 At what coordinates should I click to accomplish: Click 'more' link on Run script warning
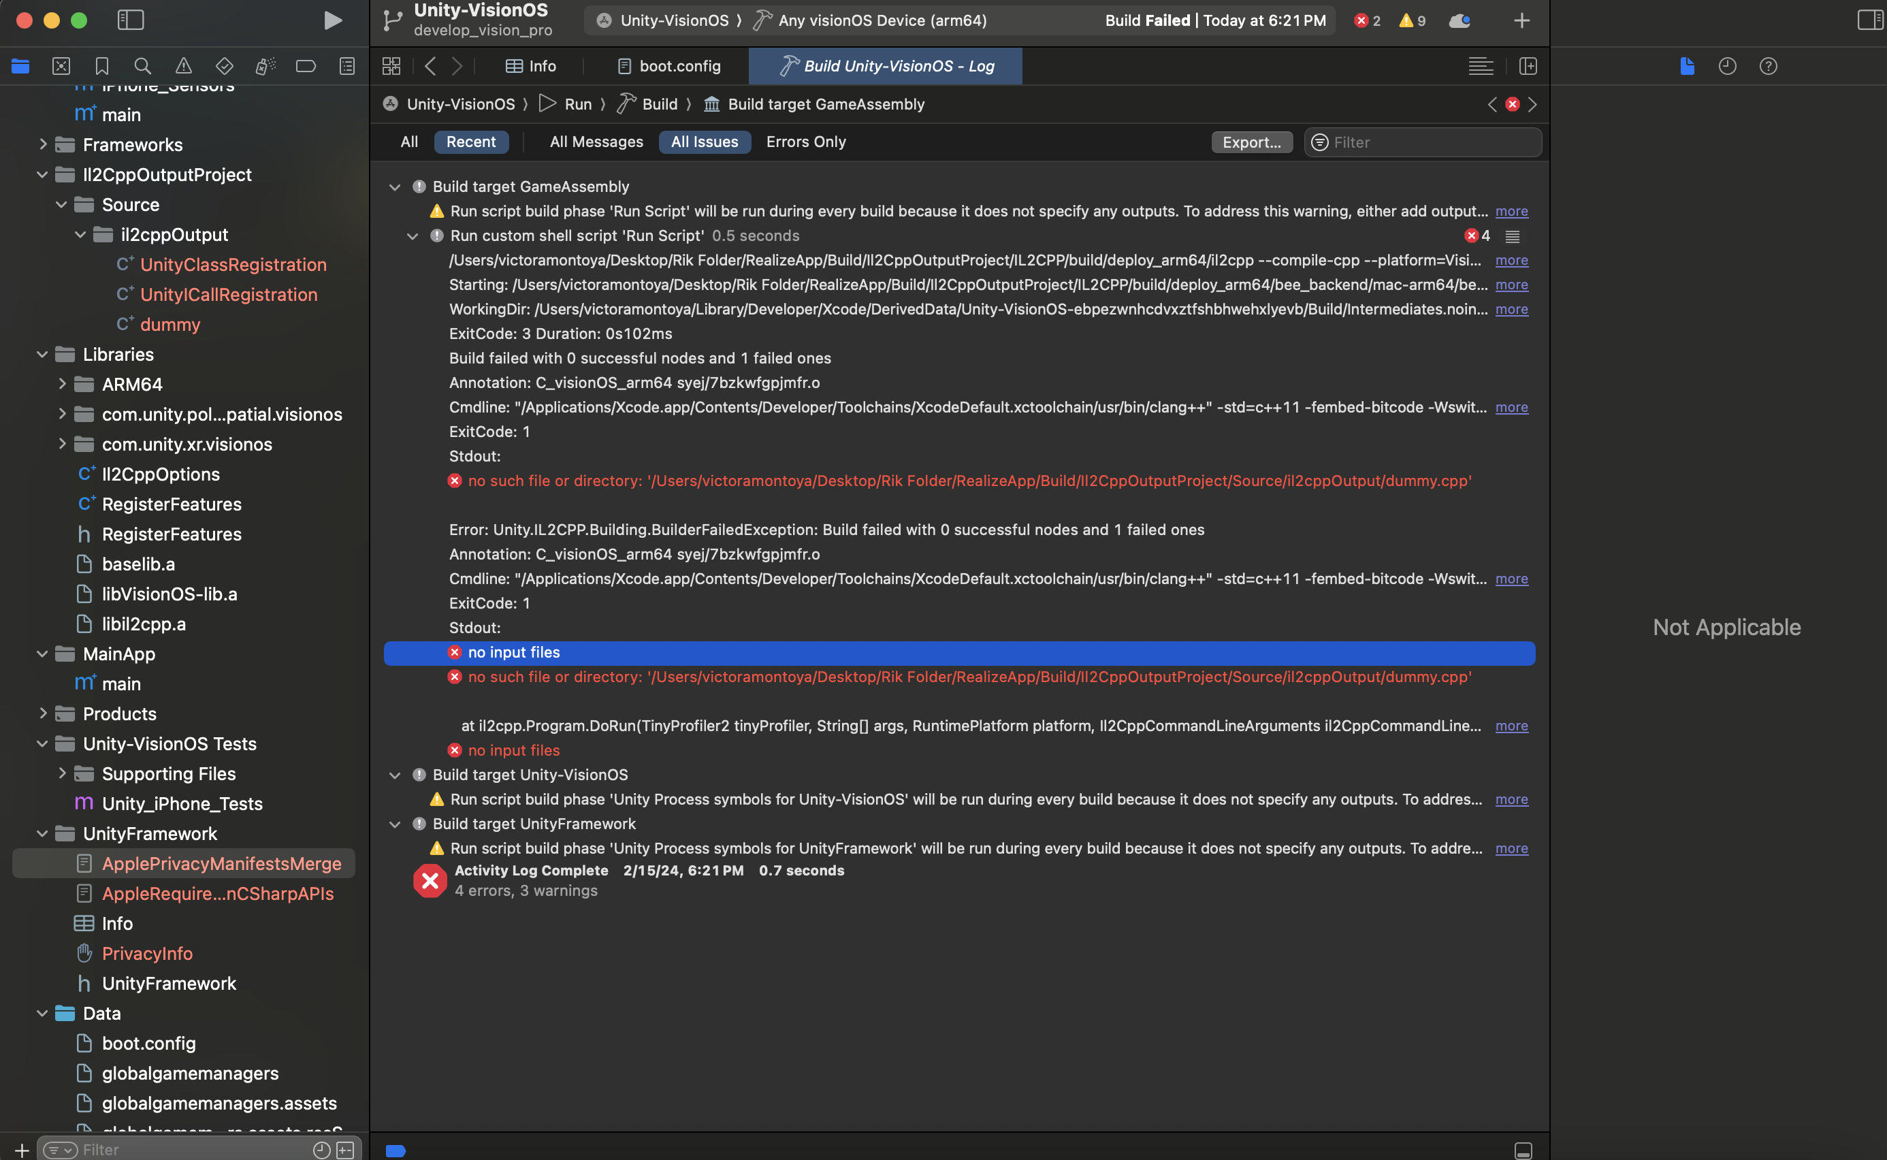pyautogui.click(x=1511, y=212)
